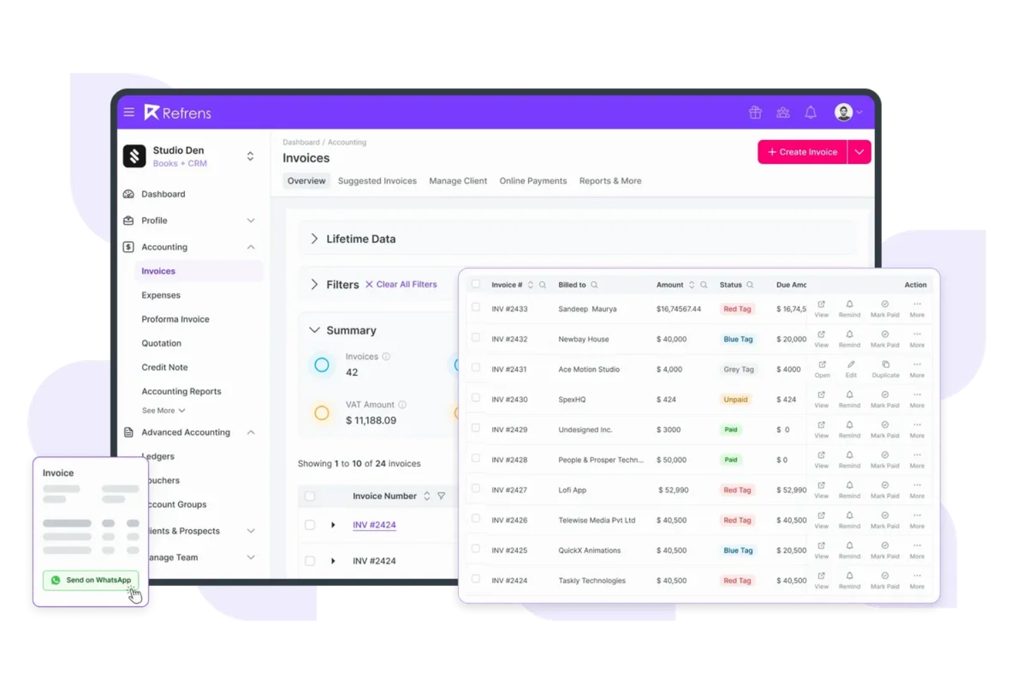Image resolution: width=1010 pixels, height=674 pixels.
Task: Open the Reports & More tab
Action: click(610, 180)
